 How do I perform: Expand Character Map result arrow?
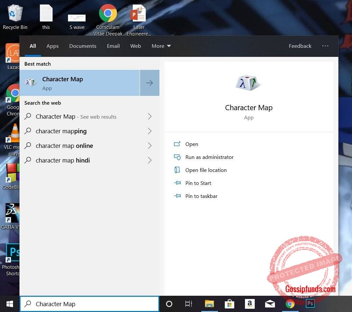(150, 83)
